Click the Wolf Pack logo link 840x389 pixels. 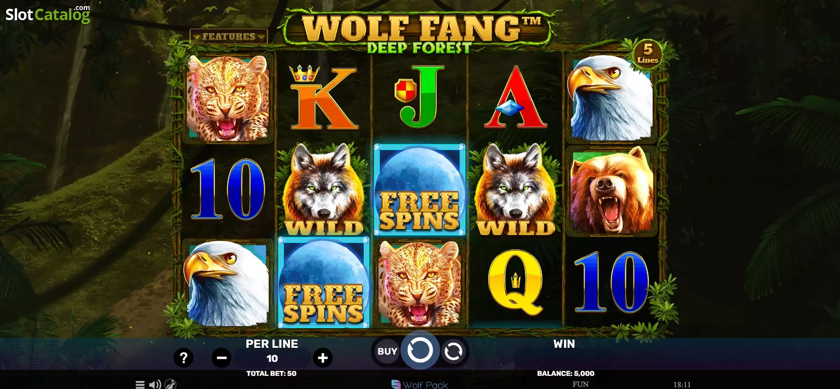420,385
